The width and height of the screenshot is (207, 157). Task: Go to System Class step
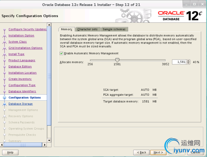click(17, 42)
